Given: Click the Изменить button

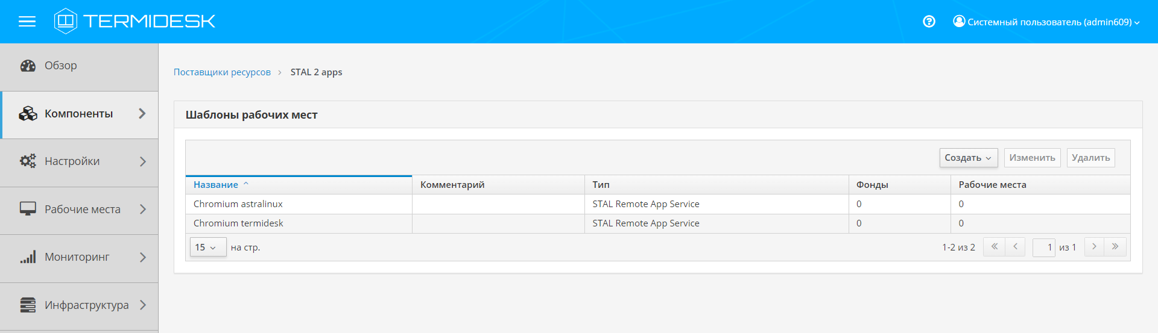Looking at the screenshot, I should pyautogui.click(x=1032, y=158).
